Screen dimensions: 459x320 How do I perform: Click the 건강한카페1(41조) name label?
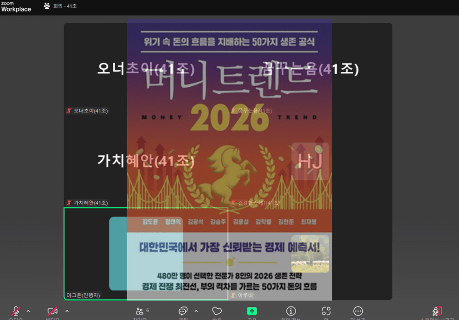click(x=255, y=203)
